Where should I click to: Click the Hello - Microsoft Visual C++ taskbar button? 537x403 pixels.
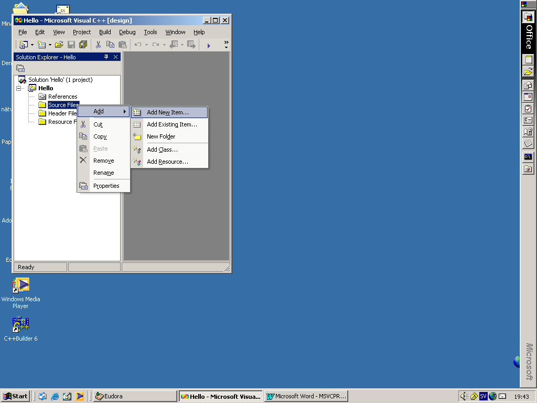click(x=221, y=396)
